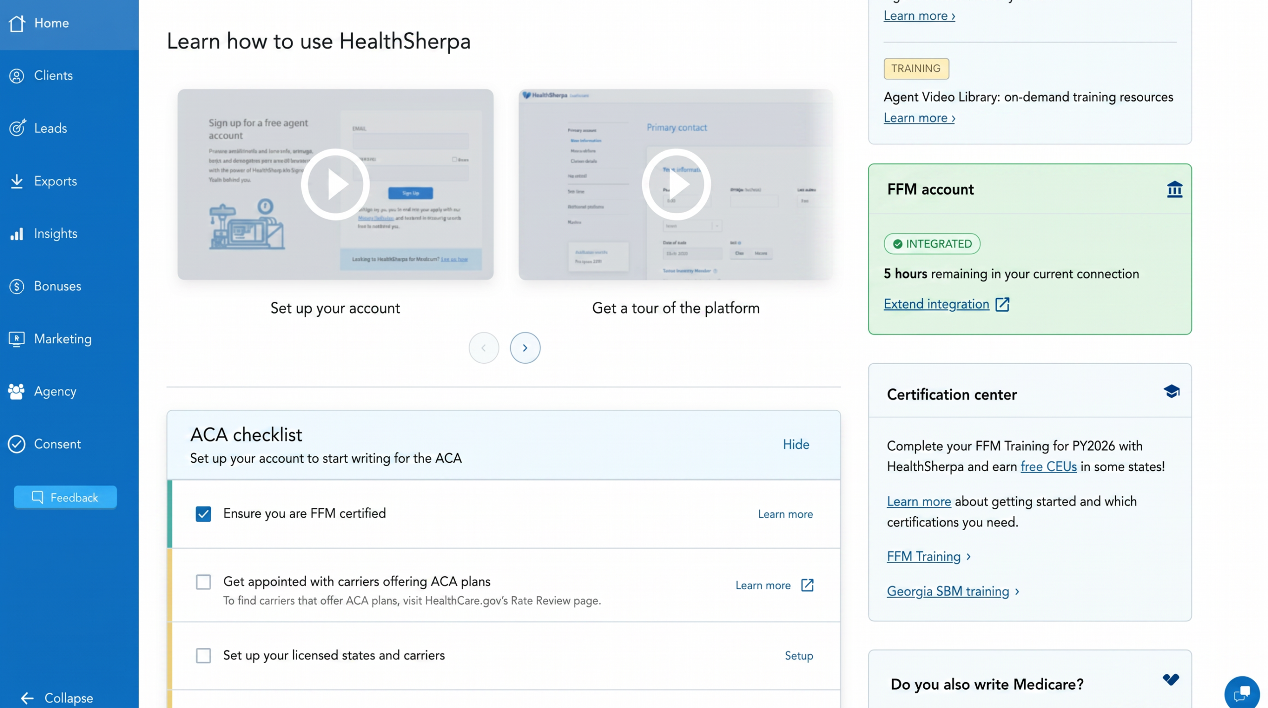1268x708 pixels.
Task: Play the Set up your account video
Action: tap(335, 184)
